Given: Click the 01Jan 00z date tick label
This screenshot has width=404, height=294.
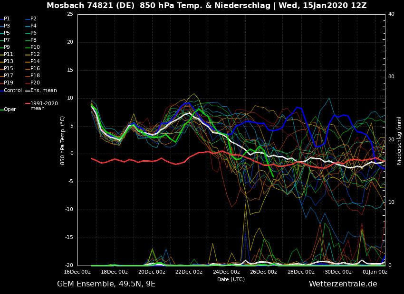Looking at the screenshot, I should point(375,272).
